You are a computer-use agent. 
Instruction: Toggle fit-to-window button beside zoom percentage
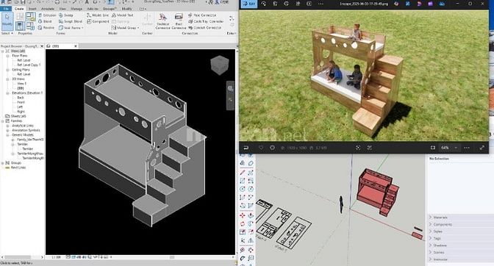point(433,148)
